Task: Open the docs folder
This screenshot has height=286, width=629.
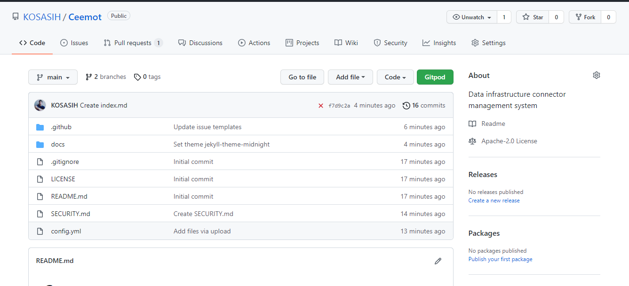Action: (x=58, y=144)
